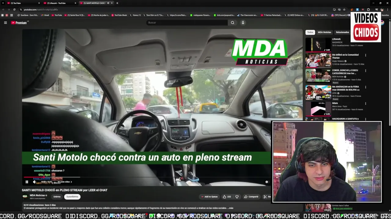The width and height of the screenshot is (391, 219).
Task: Go back with the browser back arrow
Action: (x=3, y=9)
